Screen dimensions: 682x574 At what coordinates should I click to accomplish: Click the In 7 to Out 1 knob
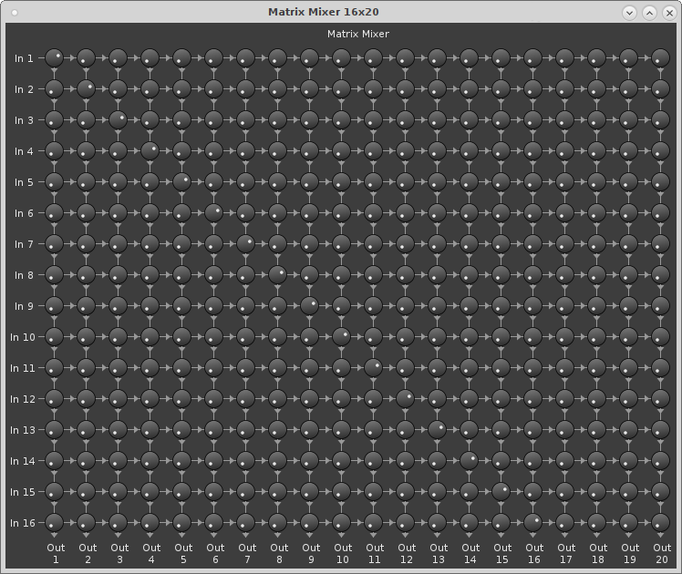[x=55, y=244]
